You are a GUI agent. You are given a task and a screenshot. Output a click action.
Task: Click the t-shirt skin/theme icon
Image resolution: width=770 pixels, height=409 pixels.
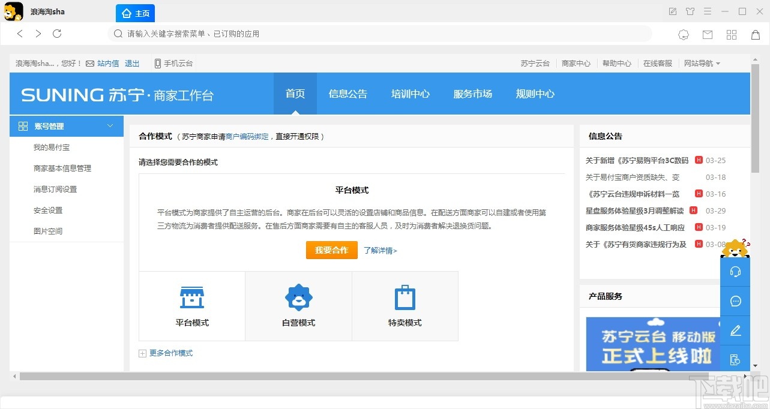(690, 11)
